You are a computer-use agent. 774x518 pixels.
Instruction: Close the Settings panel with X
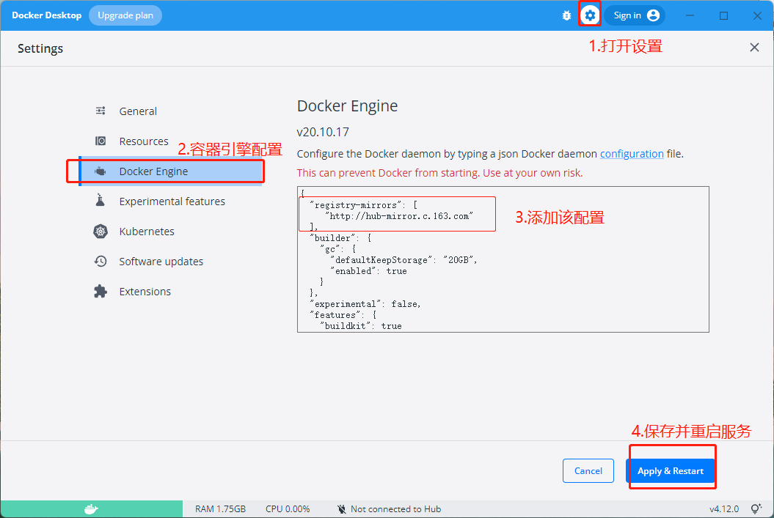click(x=754, y=48)
